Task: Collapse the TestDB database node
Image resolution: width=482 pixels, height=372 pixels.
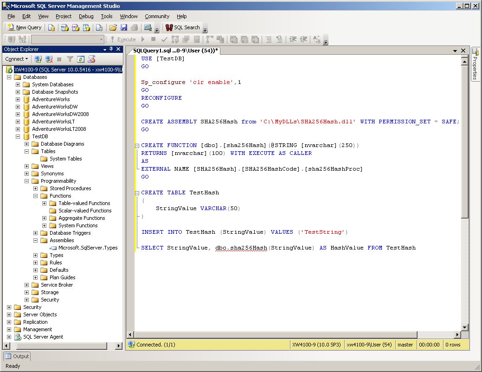Action: tap(18, 136)
